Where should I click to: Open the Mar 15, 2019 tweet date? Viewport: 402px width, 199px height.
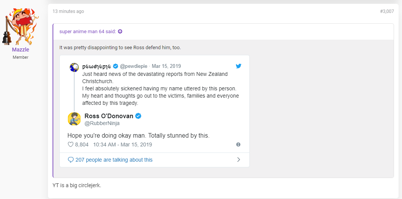(166, 66)
